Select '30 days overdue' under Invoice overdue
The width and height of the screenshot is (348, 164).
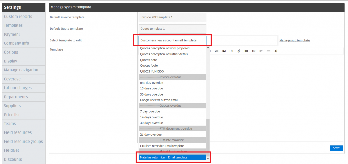[x=172, y=94]
